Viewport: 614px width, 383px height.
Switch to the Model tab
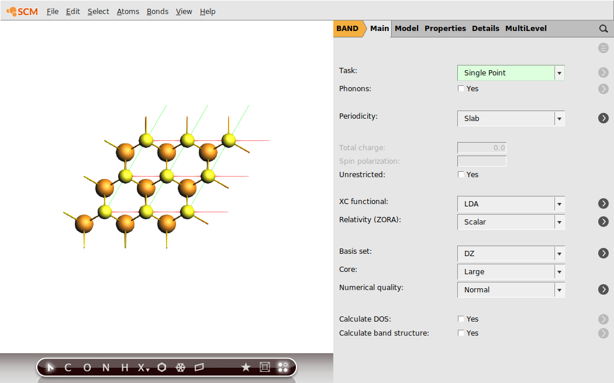[x=406, y=28]
